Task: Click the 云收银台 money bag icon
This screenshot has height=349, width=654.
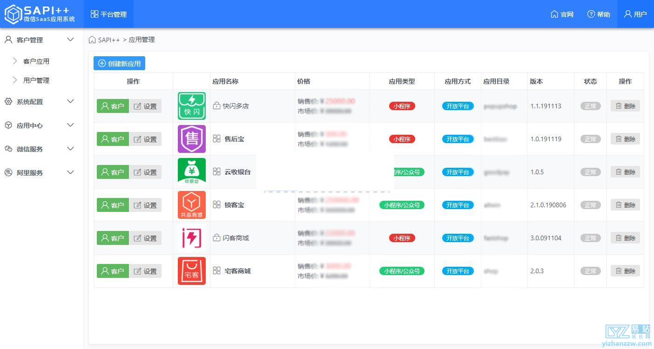Action: 191,171
